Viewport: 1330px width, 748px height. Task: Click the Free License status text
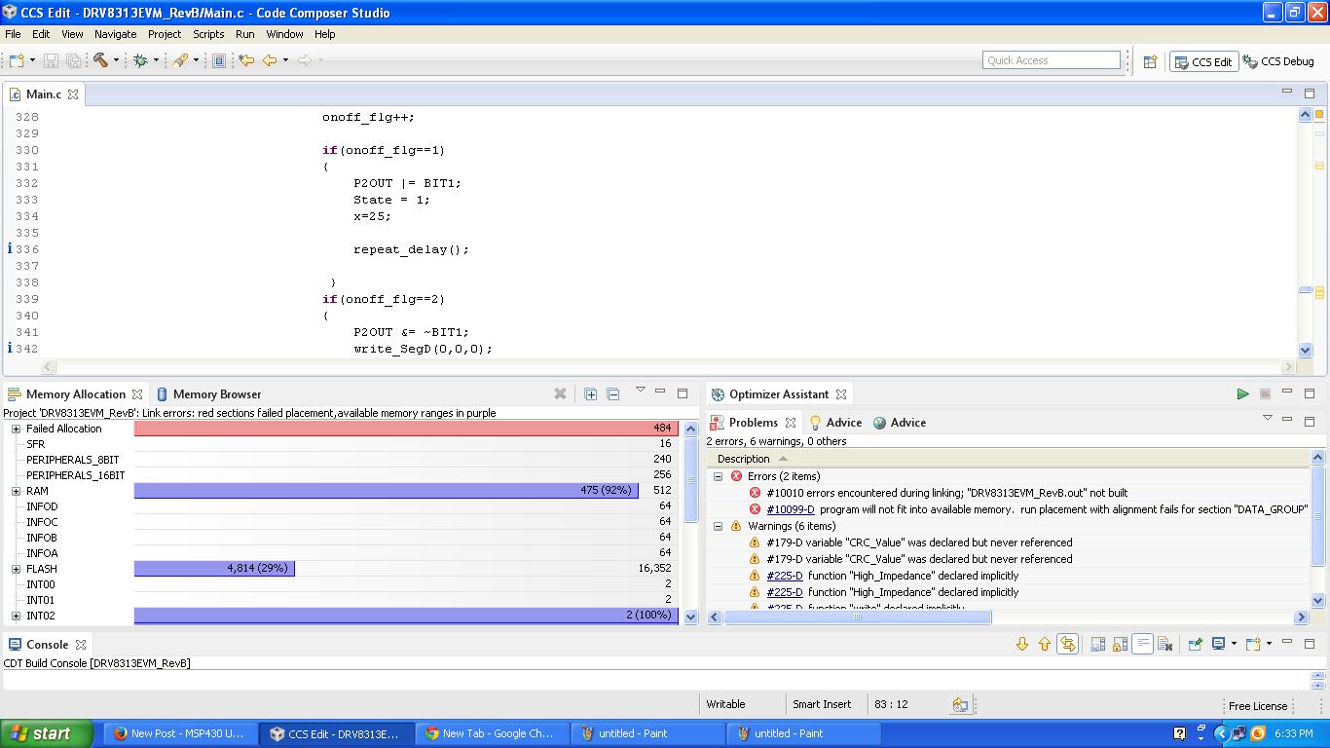(x=1258, y=706)
